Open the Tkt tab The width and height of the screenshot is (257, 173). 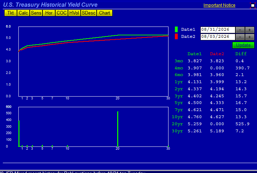click(11, 13)
